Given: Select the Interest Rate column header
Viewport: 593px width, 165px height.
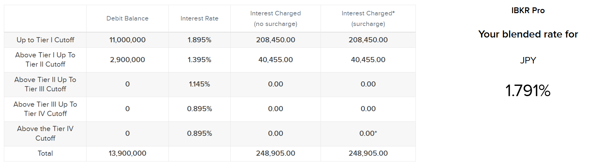Looking at the screenshot, I should point(199,19).
